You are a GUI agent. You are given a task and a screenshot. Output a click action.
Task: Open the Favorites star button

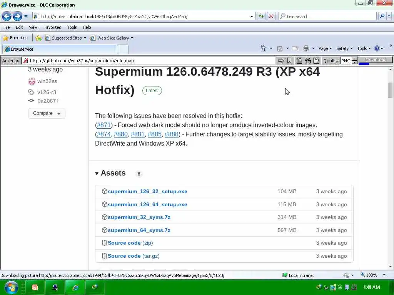pyautogui.click(x=15, y=38)
